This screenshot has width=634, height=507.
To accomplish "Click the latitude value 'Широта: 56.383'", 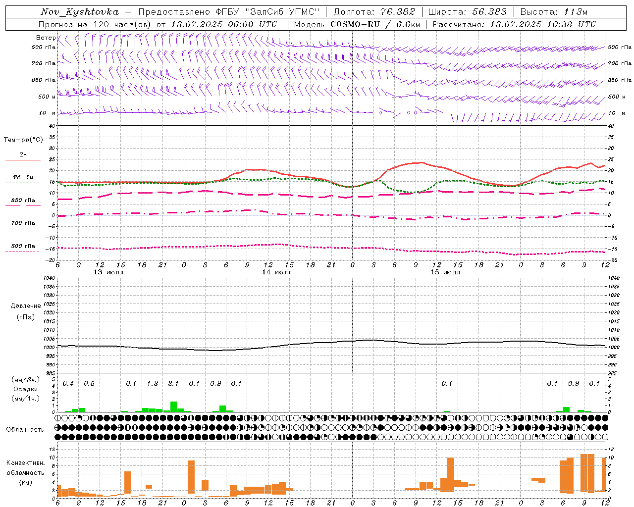I will tap(467, 12).
